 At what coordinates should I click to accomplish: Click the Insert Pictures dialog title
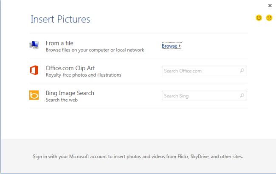(x=60, y=19)
